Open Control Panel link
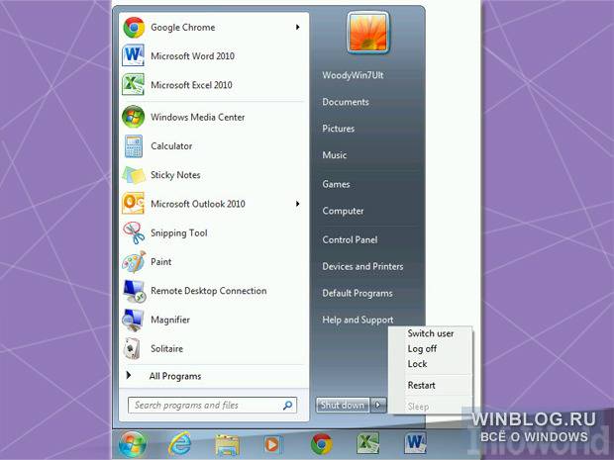Image resolution: width=614 pixels, height=460 pixels. click(x=350, y=239)
